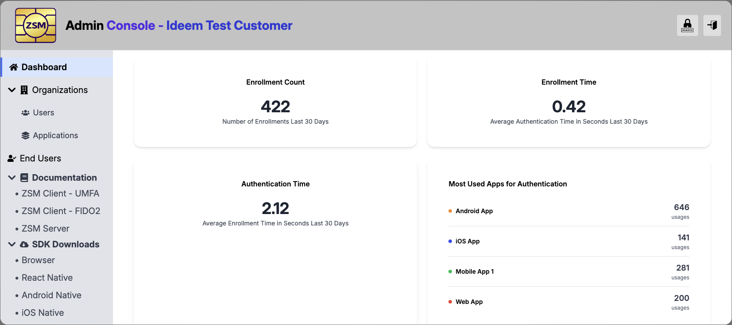Click the End Users person icon
Viewport: 732px width, 325px height.
coord(12,158)
